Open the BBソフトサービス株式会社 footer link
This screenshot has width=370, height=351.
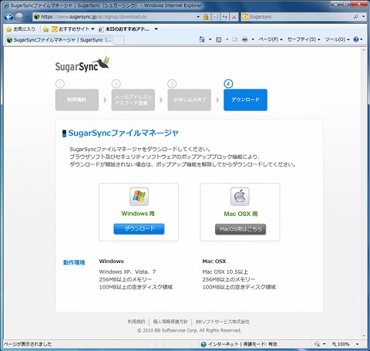[223, 322]
